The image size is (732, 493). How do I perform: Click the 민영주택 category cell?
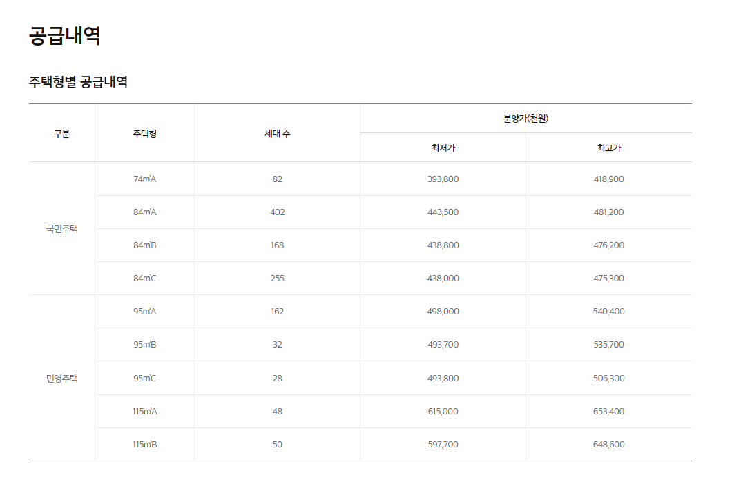tap(61, 377)
